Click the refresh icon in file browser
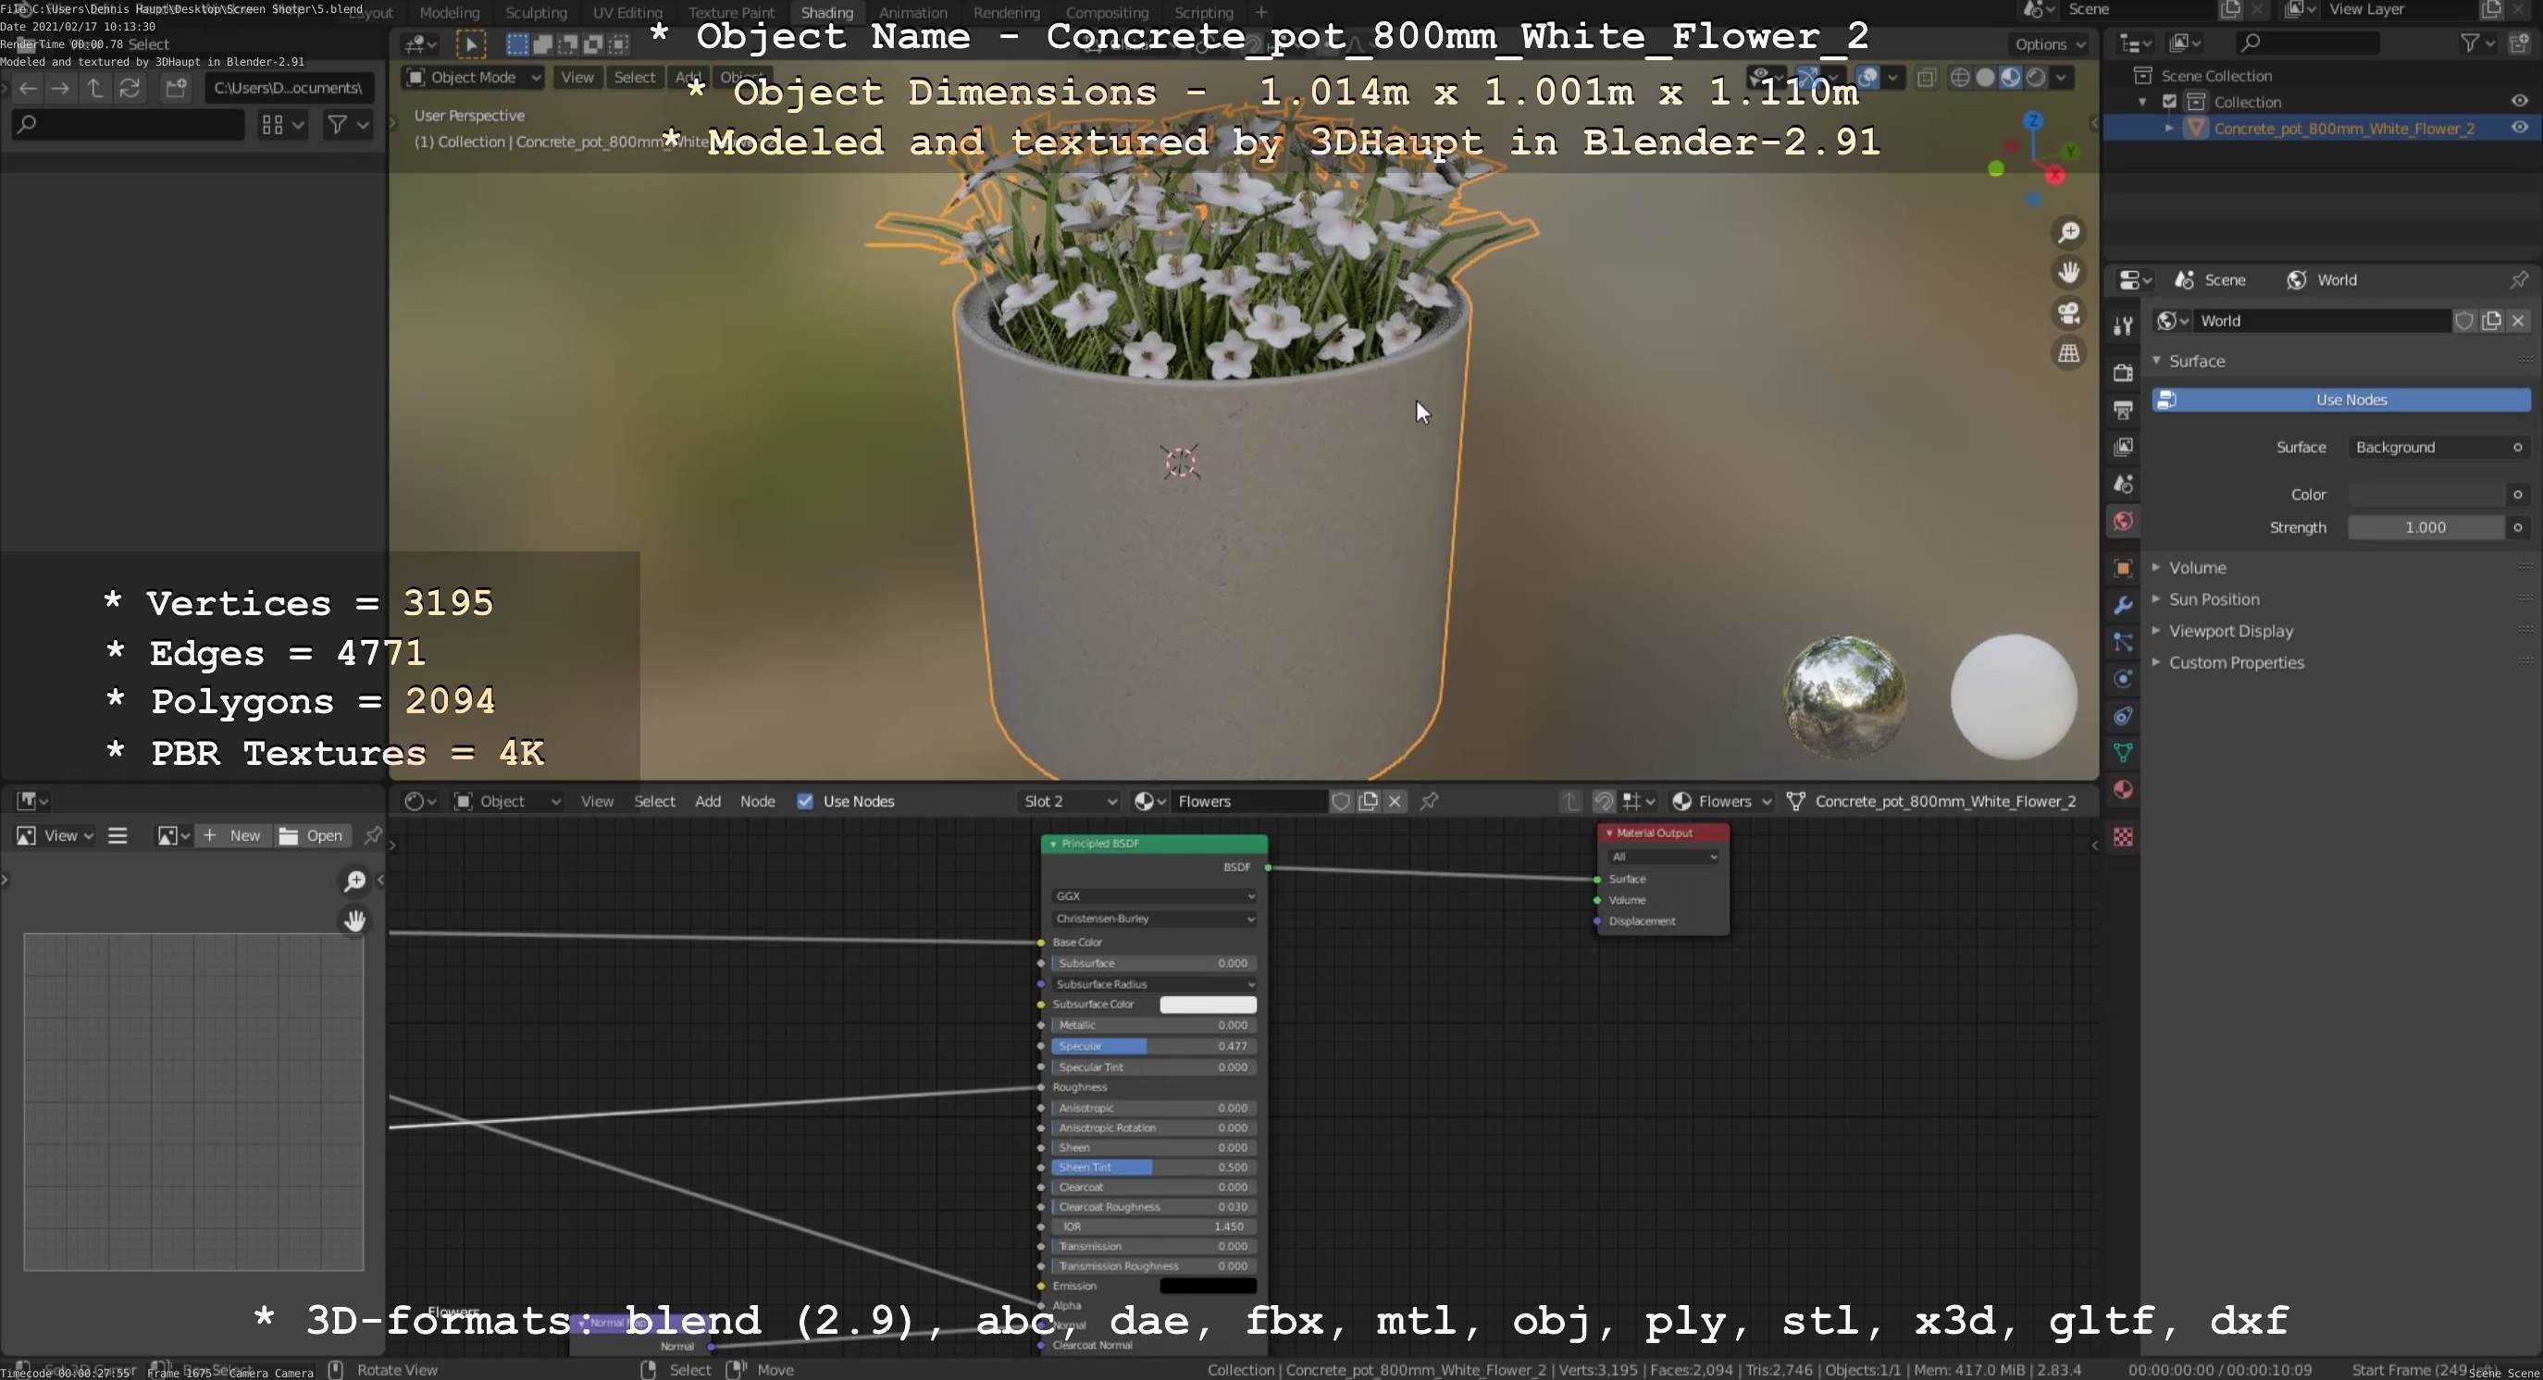 coord(130,88)
